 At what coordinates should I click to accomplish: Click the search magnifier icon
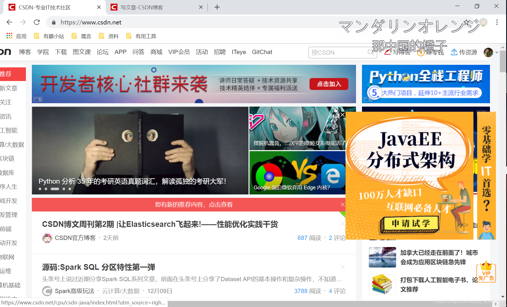pos(371,52)
